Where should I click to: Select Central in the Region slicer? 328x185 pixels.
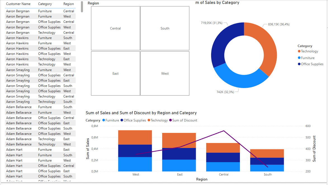[x=115, y=28]
